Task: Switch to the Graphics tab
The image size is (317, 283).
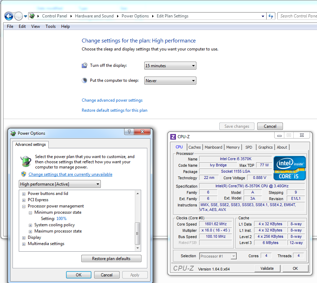Action: click(x=265, y=147)
